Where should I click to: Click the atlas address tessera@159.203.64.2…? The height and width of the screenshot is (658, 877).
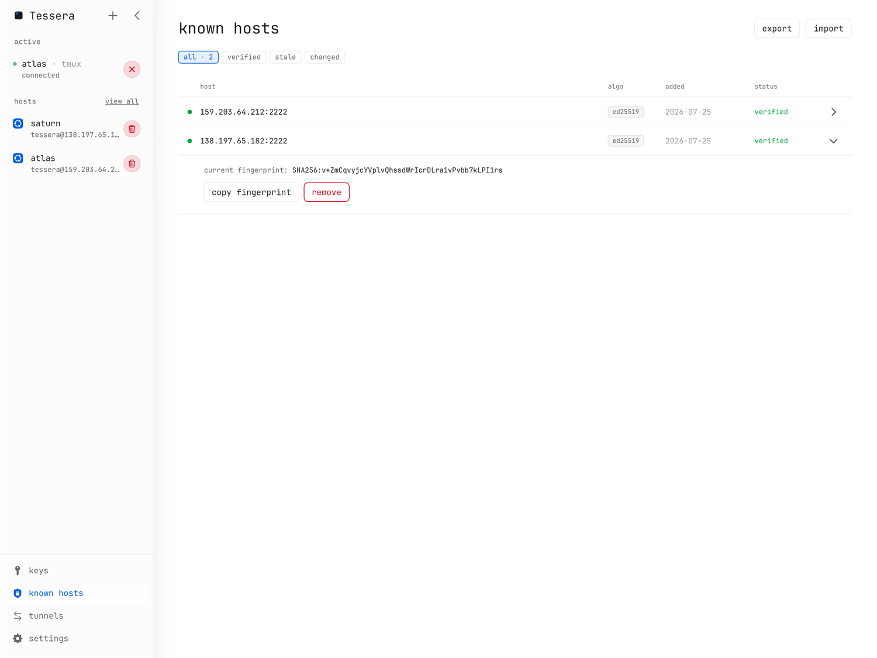(75, 170)
